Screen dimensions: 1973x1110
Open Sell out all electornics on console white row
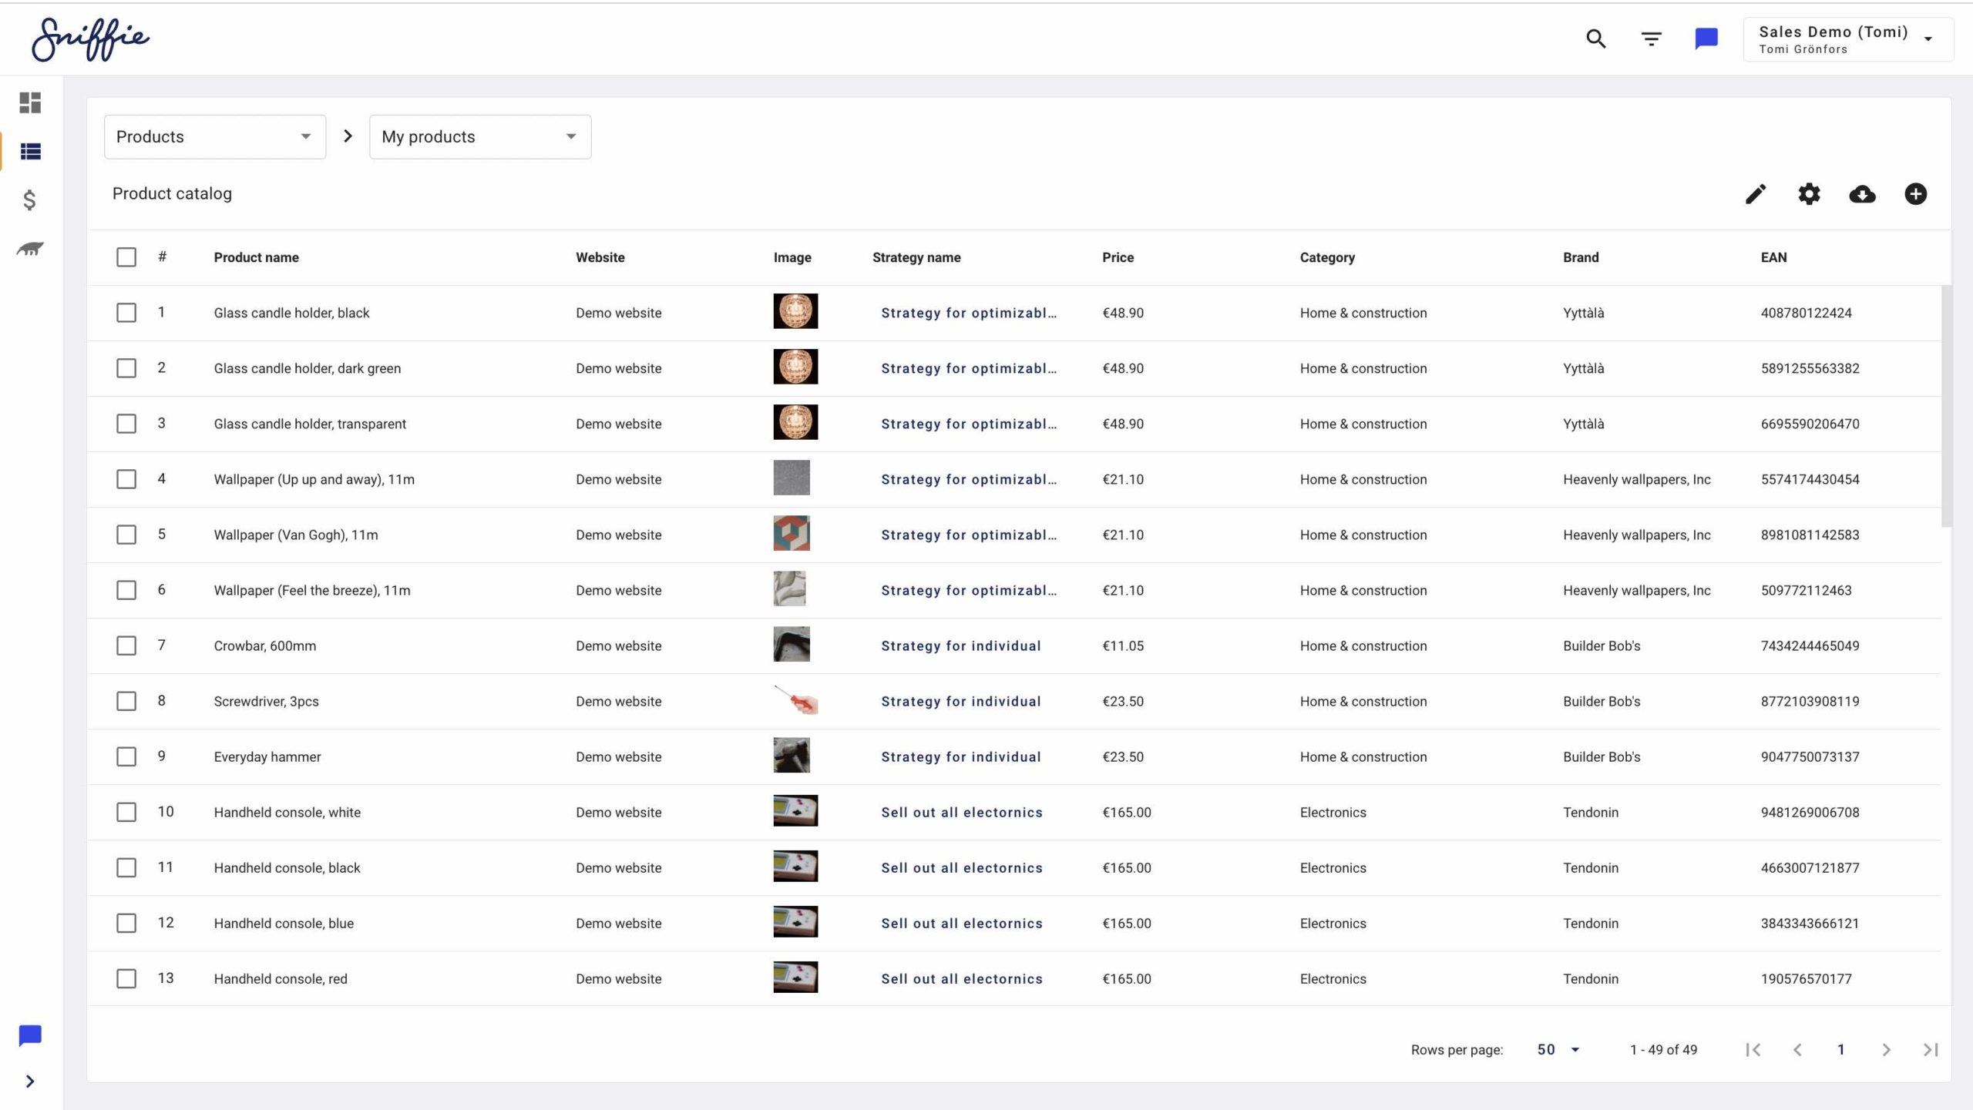point(962,812)
